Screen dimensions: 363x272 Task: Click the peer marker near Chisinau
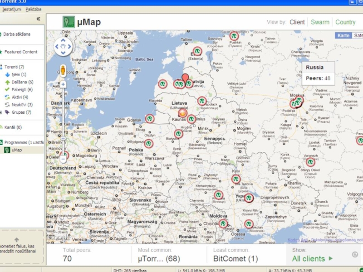click(223, 223)
